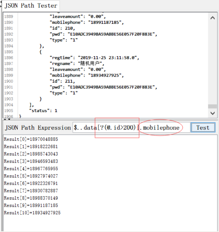Click Result[8]=18988370149
219x232 pixels.
(31, 198)
